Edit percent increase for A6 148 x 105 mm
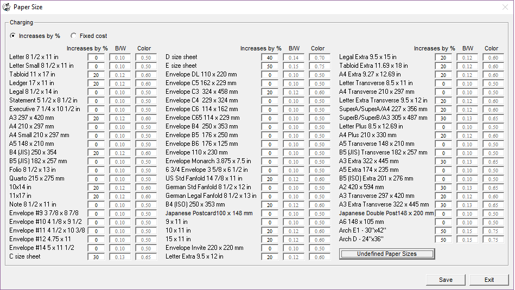This screenshot has height=290, width=515. click(x=443, y=222)
